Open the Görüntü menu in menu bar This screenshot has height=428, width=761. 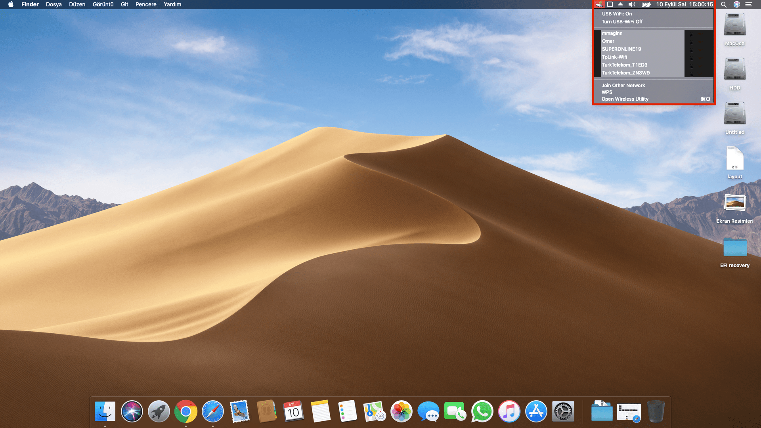(103, 4)
